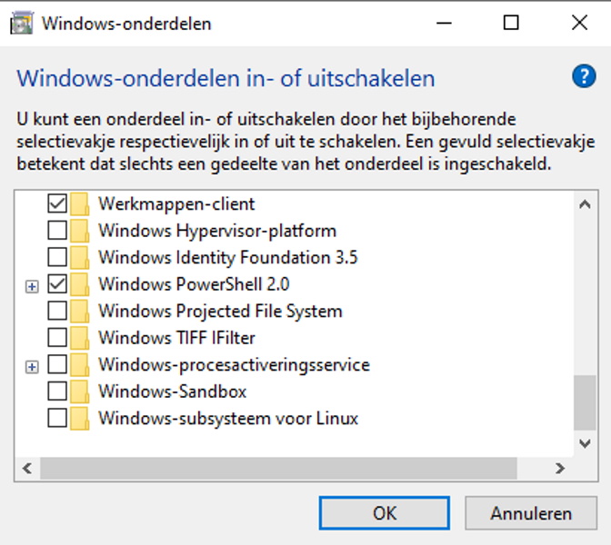Screen dimensions: 611x545
Task: Enable the Windows-Sandbox checkbox
Action: coord(57,392)
